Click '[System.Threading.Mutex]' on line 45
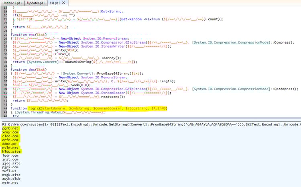This screenshot has width=301, height=187. (x=39, y=112)
